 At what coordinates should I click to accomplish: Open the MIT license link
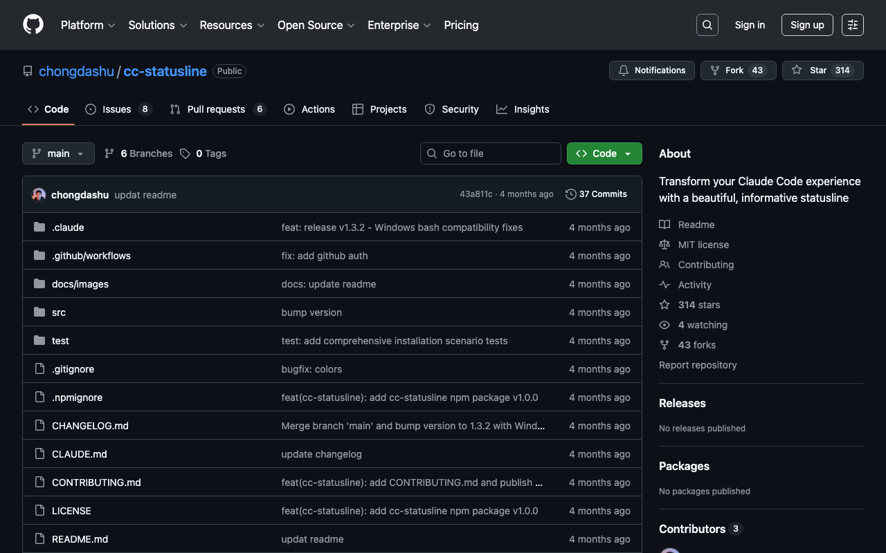703,245
